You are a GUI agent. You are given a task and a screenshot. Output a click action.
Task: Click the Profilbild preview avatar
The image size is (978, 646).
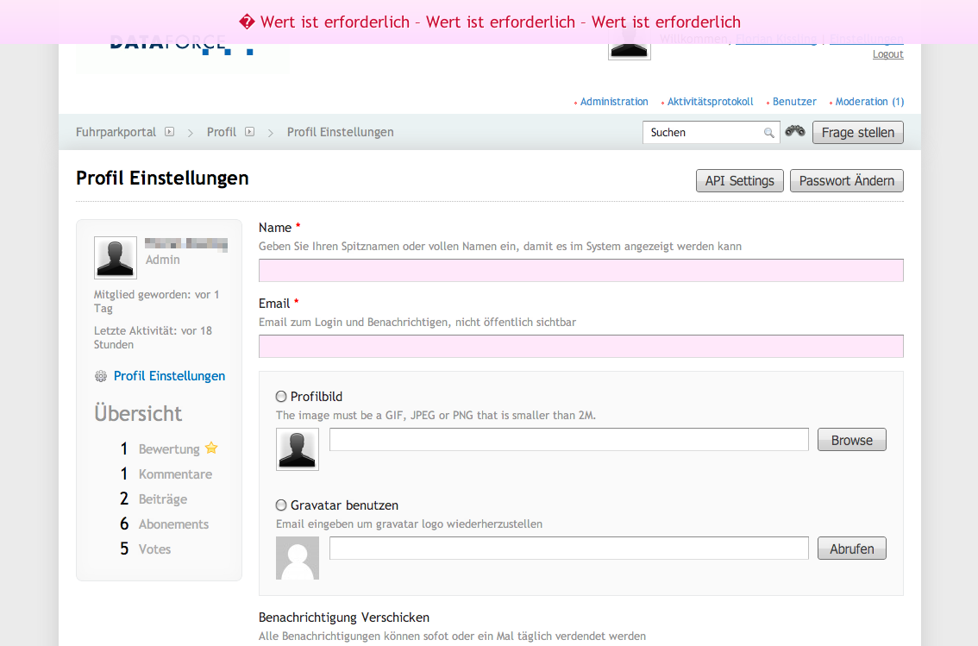click(298, 449)
